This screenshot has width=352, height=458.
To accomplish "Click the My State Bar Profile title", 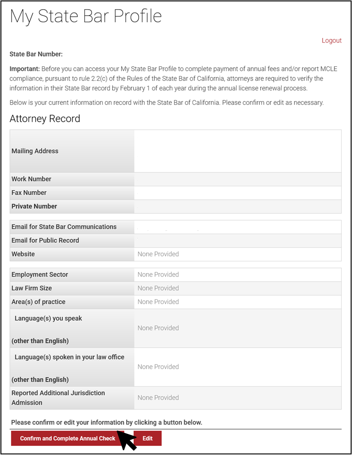I will click(x=85, y=16).
